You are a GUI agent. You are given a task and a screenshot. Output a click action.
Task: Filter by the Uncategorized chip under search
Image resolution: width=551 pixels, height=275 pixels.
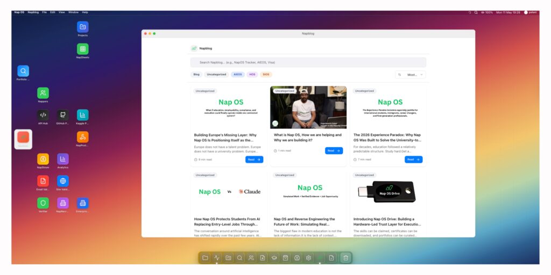pyautogui.click(x=216, y=74)
